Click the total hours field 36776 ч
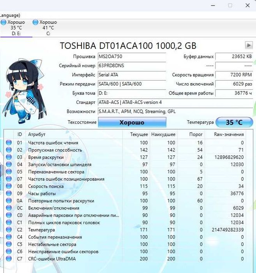The image size is (256, 273). (234, 93)
